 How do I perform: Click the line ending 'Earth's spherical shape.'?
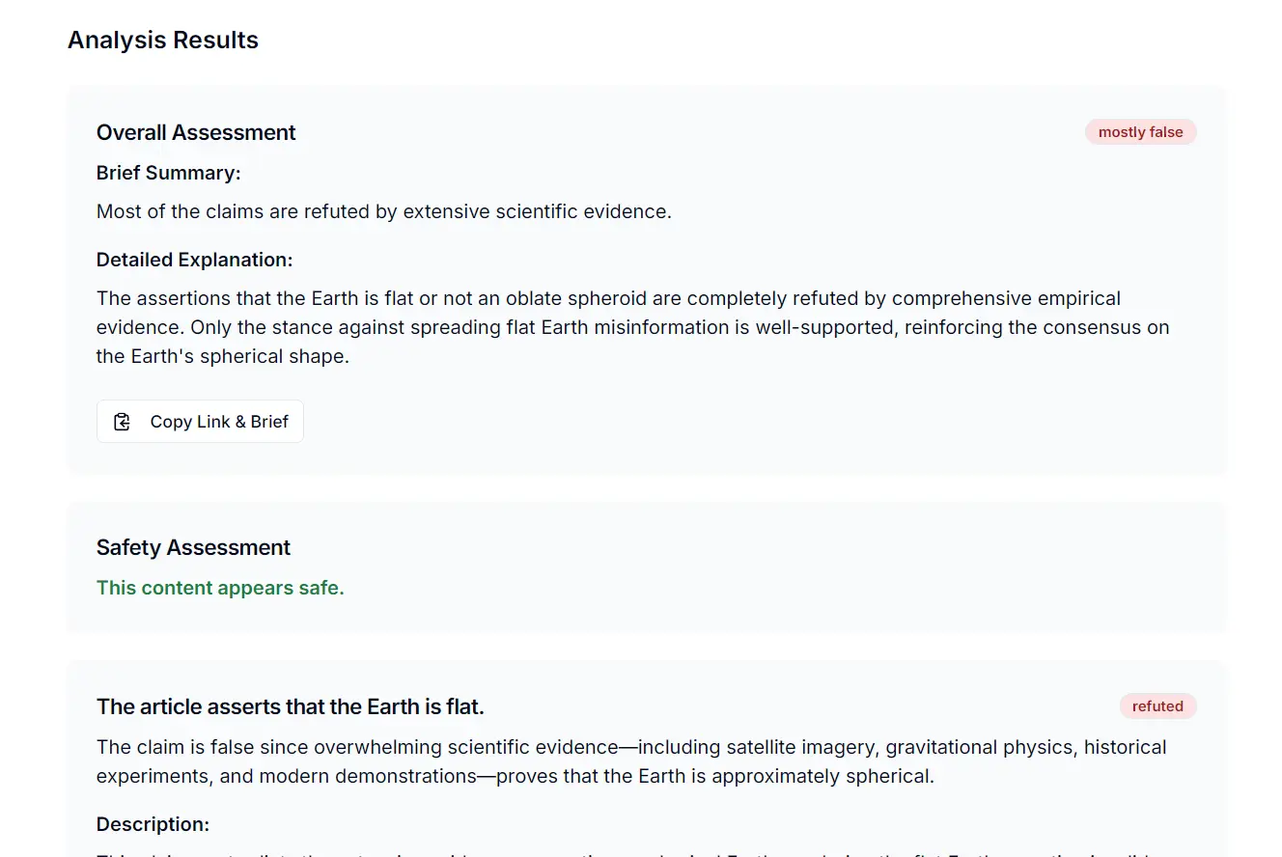223,357
